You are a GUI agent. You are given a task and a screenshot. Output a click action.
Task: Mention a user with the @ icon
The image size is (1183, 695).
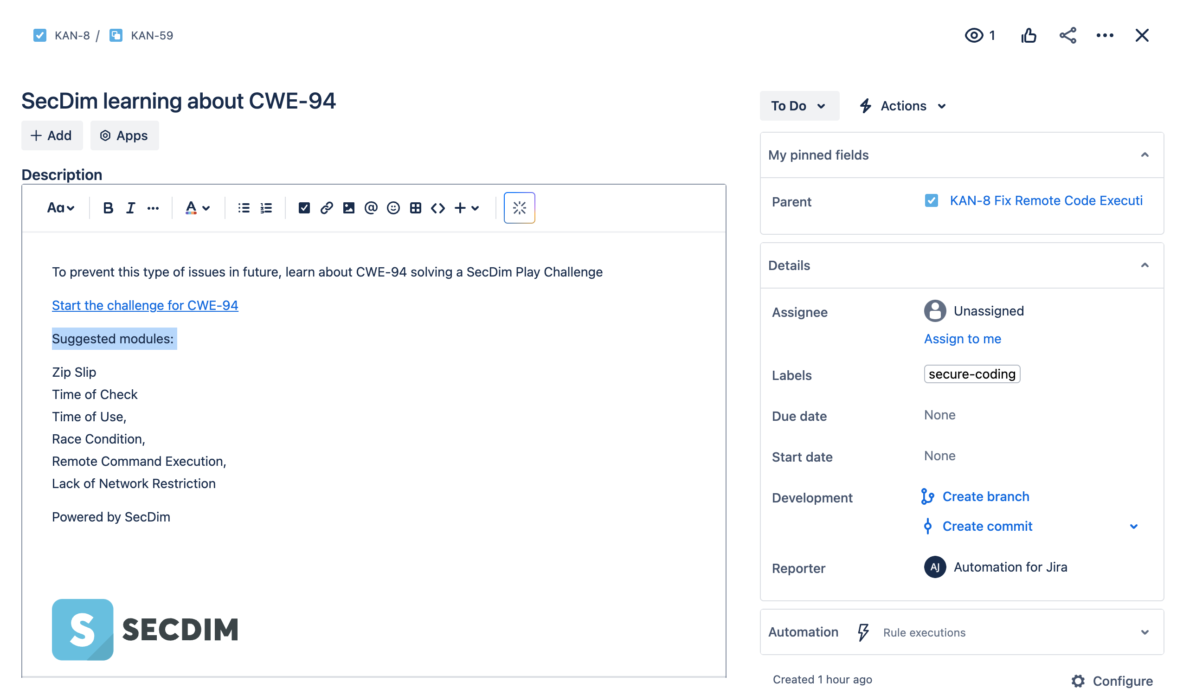[371, 207]
